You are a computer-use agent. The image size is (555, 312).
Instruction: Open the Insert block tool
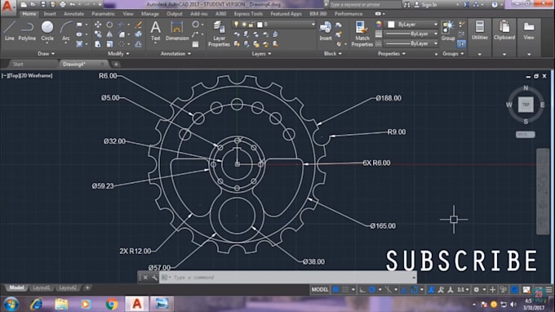tap(326, 31)
